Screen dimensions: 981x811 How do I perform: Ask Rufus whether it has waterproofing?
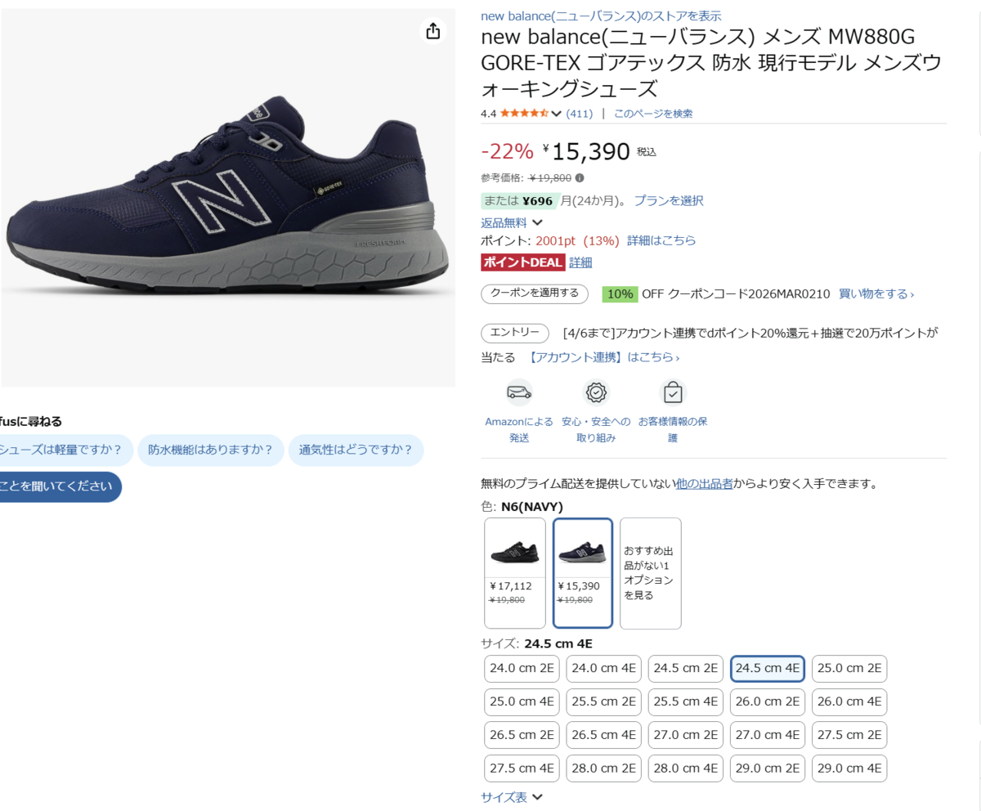click(211, 450)
